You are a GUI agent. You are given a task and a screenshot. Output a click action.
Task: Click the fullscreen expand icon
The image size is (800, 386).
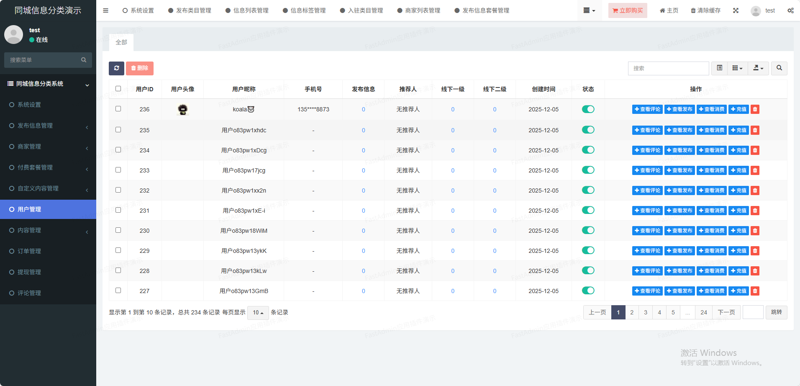(x=736, y=10)
